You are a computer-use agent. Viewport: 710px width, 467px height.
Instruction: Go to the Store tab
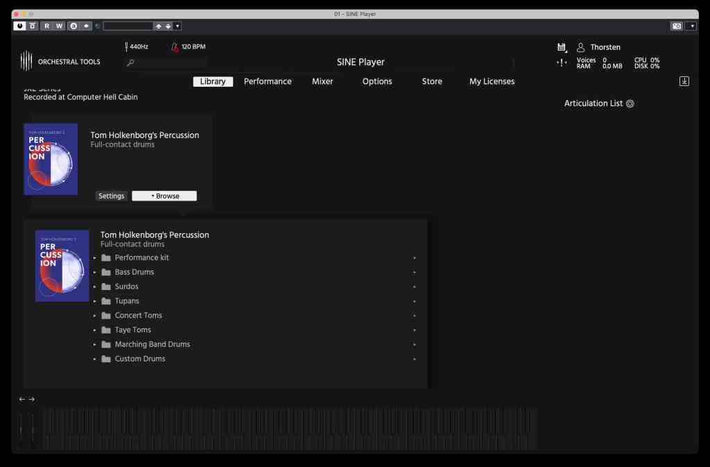(432, 81)
